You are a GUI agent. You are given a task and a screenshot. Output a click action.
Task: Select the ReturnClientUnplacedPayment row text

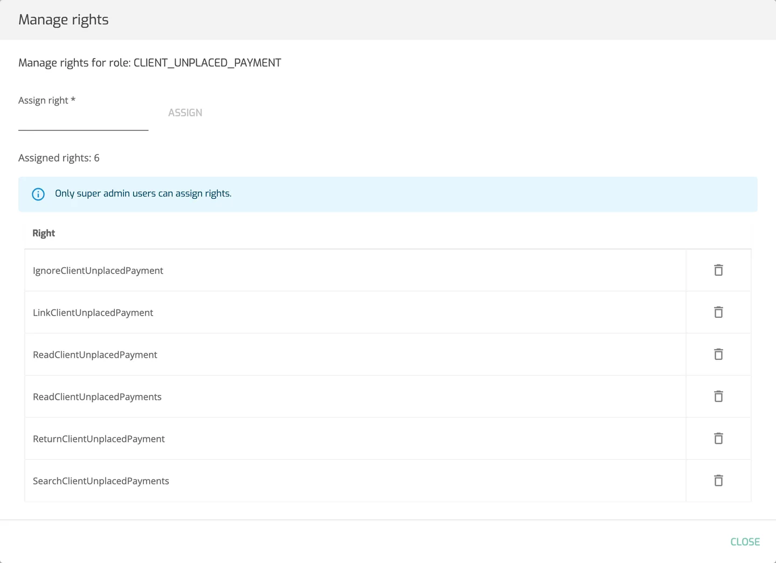pyautogui.click(x=99, y=439)
